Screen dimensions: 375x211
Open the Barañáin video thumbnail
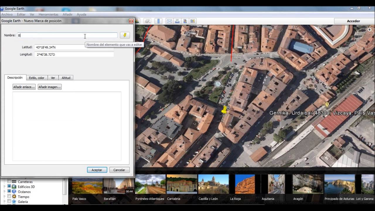tap(119, 184)
